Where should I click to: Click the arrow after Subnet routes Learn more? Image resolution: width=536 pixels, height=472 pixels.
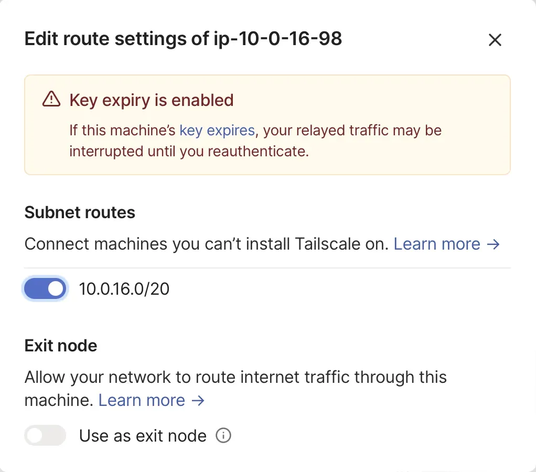pos(493,244)
